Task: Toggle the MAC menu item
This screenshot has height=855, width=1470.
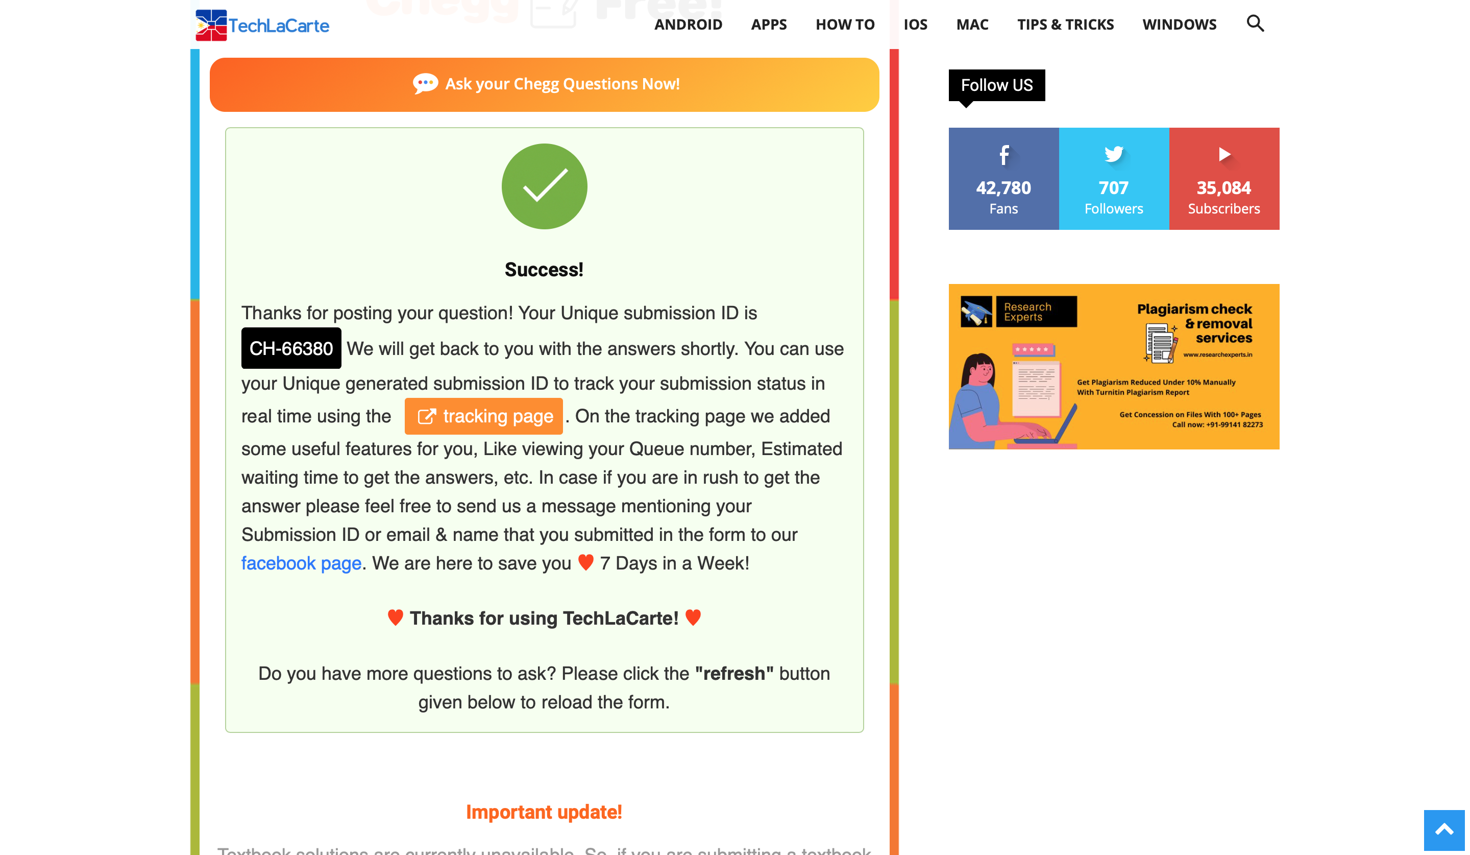Action: [x=971, y=25]
